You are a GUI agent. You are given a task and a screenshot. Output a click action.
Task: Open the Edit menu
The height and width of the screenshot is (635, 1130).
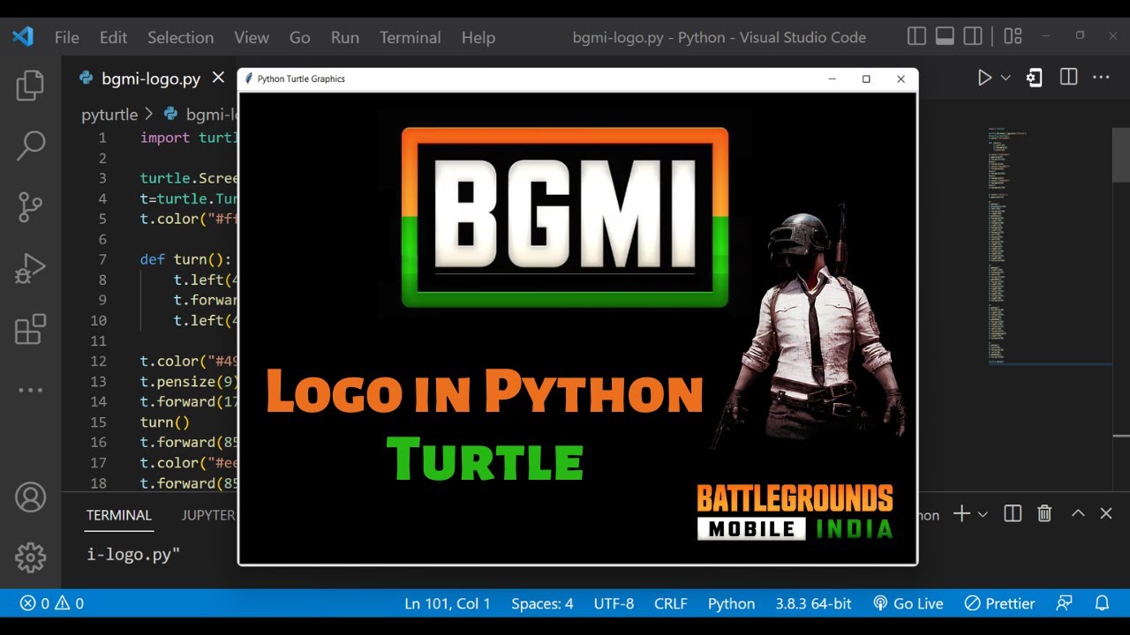pos(113,37)
